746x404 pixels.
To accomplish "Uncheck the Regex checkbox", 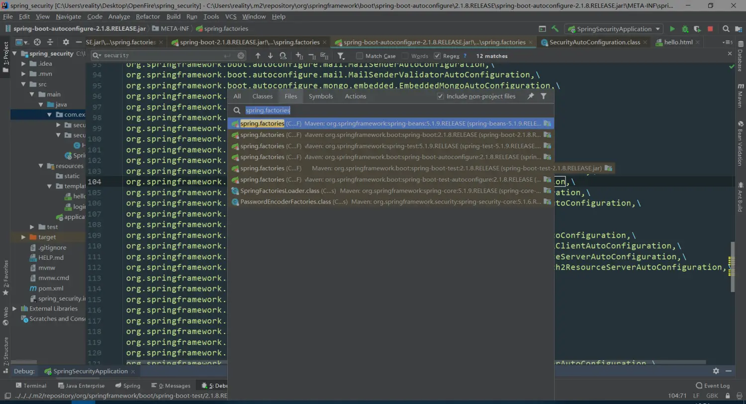I will 437,56.
